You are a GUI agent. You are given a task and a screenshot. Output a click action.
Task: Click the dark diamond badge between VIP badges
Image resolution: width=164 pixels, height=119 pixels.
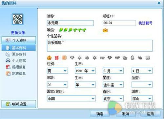point(110,58)
